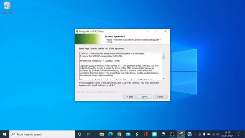The height and width of the screenshot is (138, 245).
Task: Click the Meet Now camera tray icon
Action: 200,134
